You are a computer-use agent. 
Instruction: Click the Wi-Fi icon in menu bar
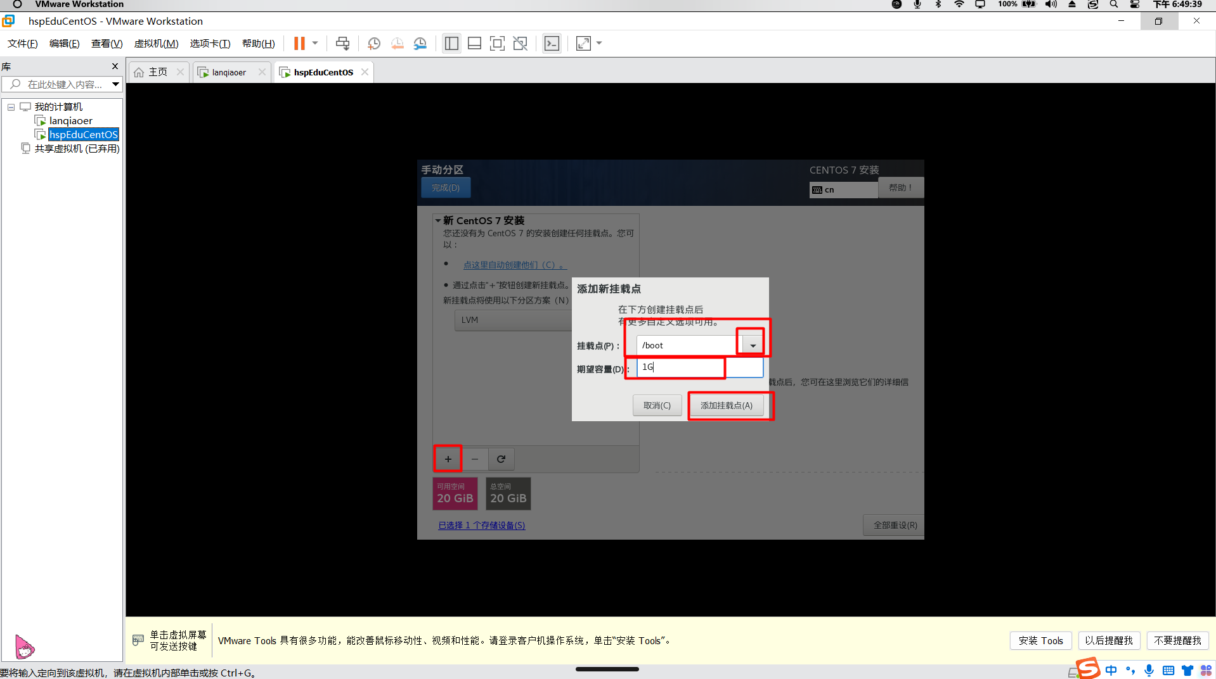tap(959, 4)
